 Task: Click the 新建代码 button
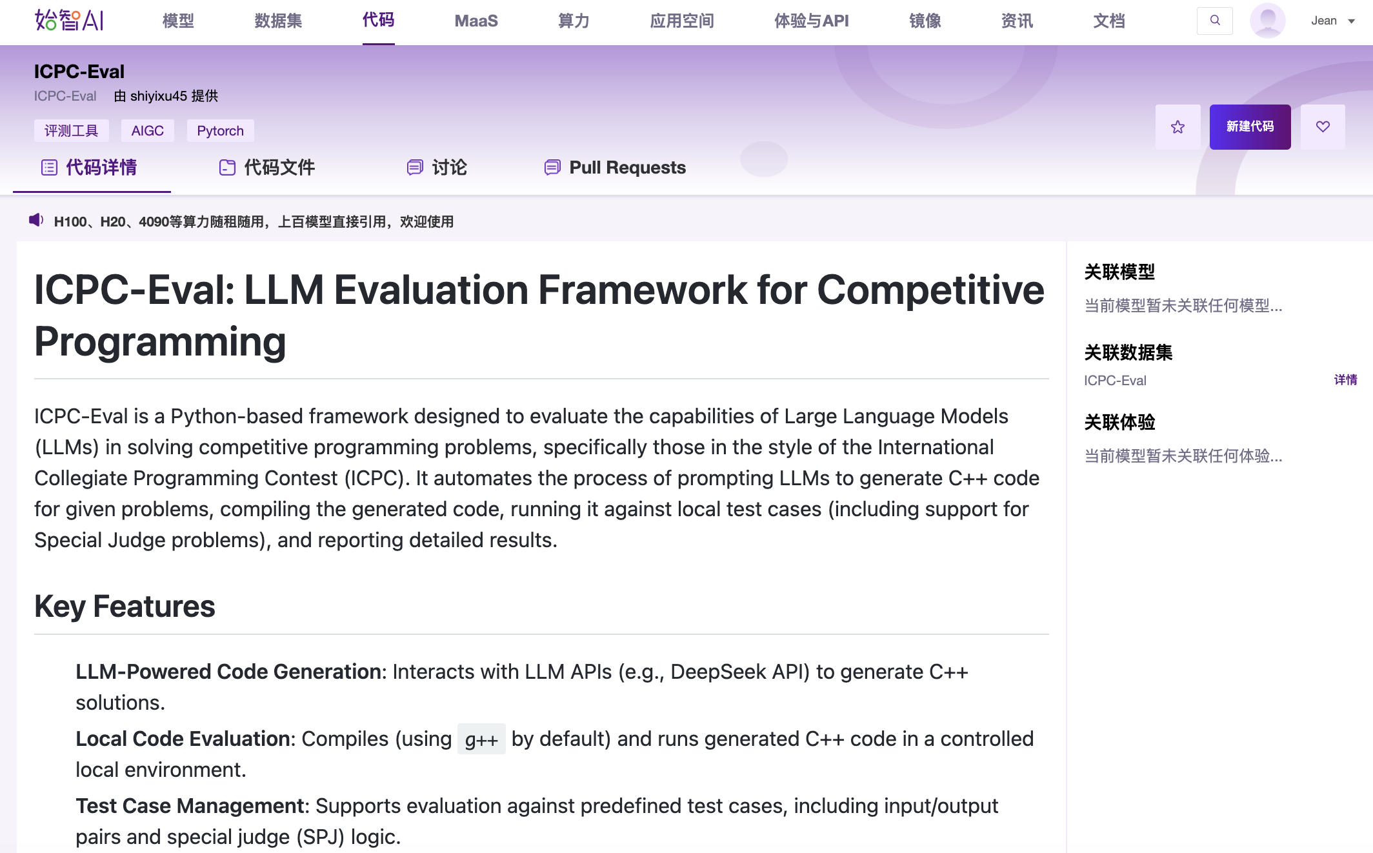click(1250, 127)
